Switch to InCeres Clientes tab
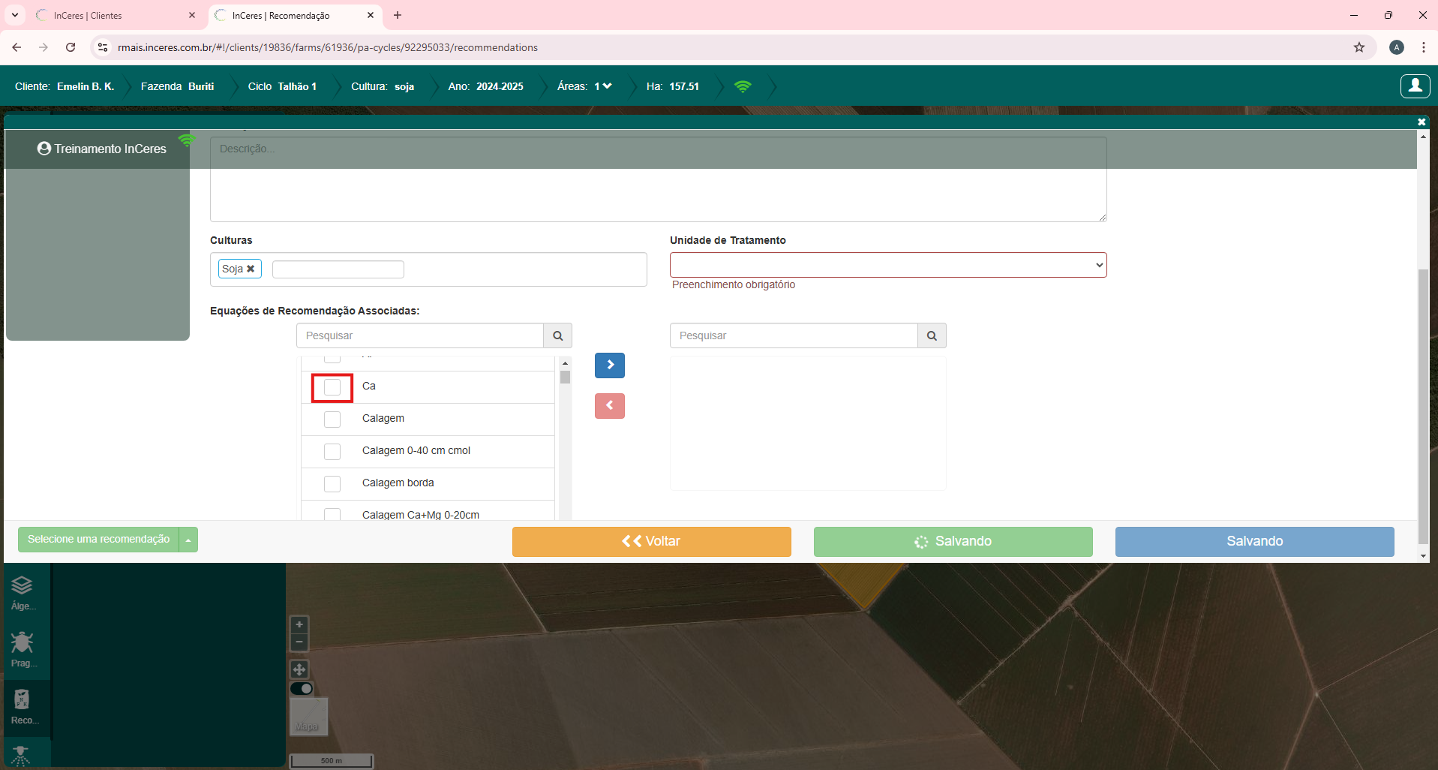The width and height of the screenshot is (1438, 770). 116,15
